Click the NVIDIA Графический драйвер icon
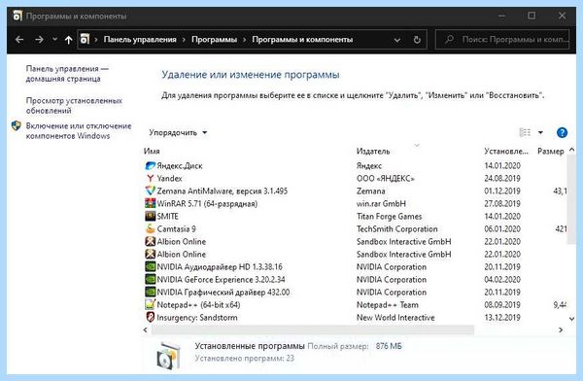The width and height of the screenshot is (583, 381). [151, 293]
